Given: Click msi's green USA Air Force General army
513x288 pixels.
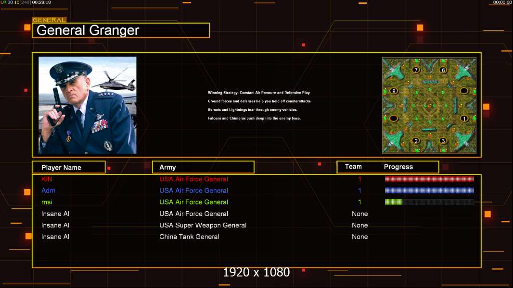Looking at the screenshot, I should click(193, 202).
